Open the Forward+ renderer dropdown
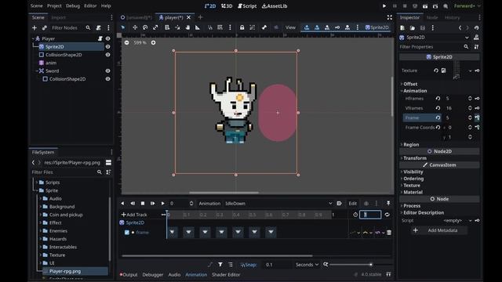The height and width of the screenshot is (282, 502). click(x=467, y=5)
